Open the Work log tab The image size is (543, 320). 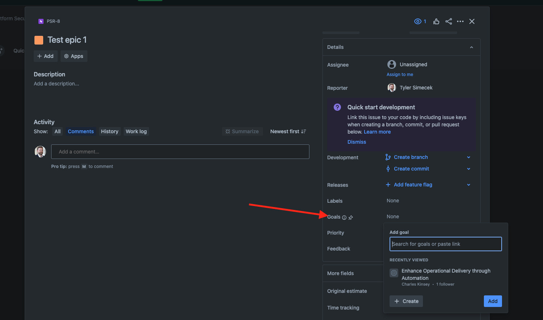(x=136, y=131)
